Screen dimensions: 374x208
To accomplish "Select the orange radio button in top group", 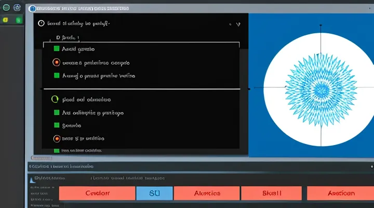I will pos(56,62).
